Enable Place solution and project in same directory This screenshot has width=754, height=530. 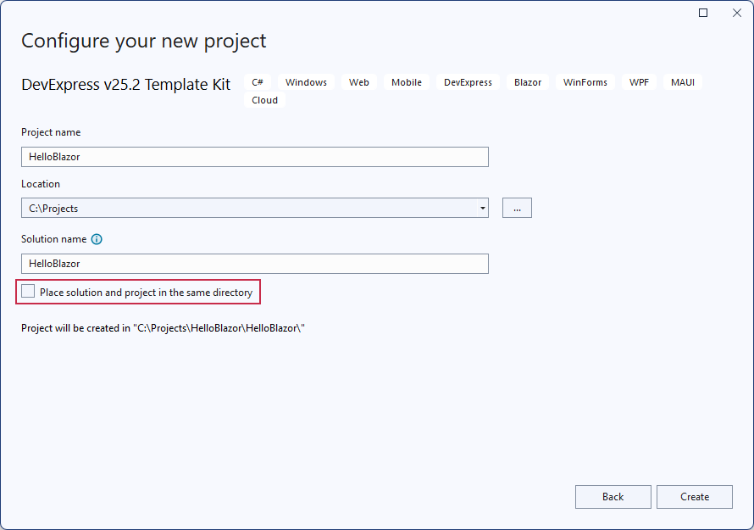(x=28, y=291)
